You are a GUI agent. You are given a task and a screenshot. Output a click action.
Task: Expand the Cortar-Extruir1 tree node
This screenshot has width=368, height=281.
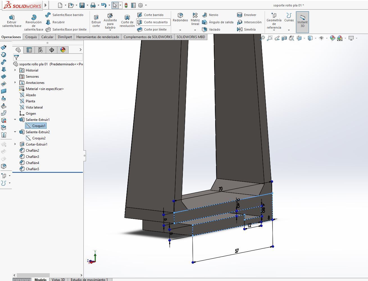click(x=15, y=144)
